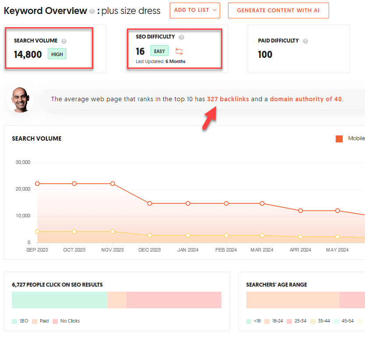Viewport: 365px width, 337px height.
Task: Click the EASY difficulty badge
Action: click(159, 51)
